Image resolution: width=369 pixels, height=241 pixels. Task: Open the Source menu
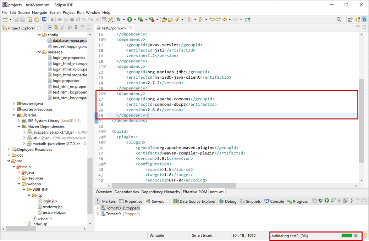[x=24, y=12]
